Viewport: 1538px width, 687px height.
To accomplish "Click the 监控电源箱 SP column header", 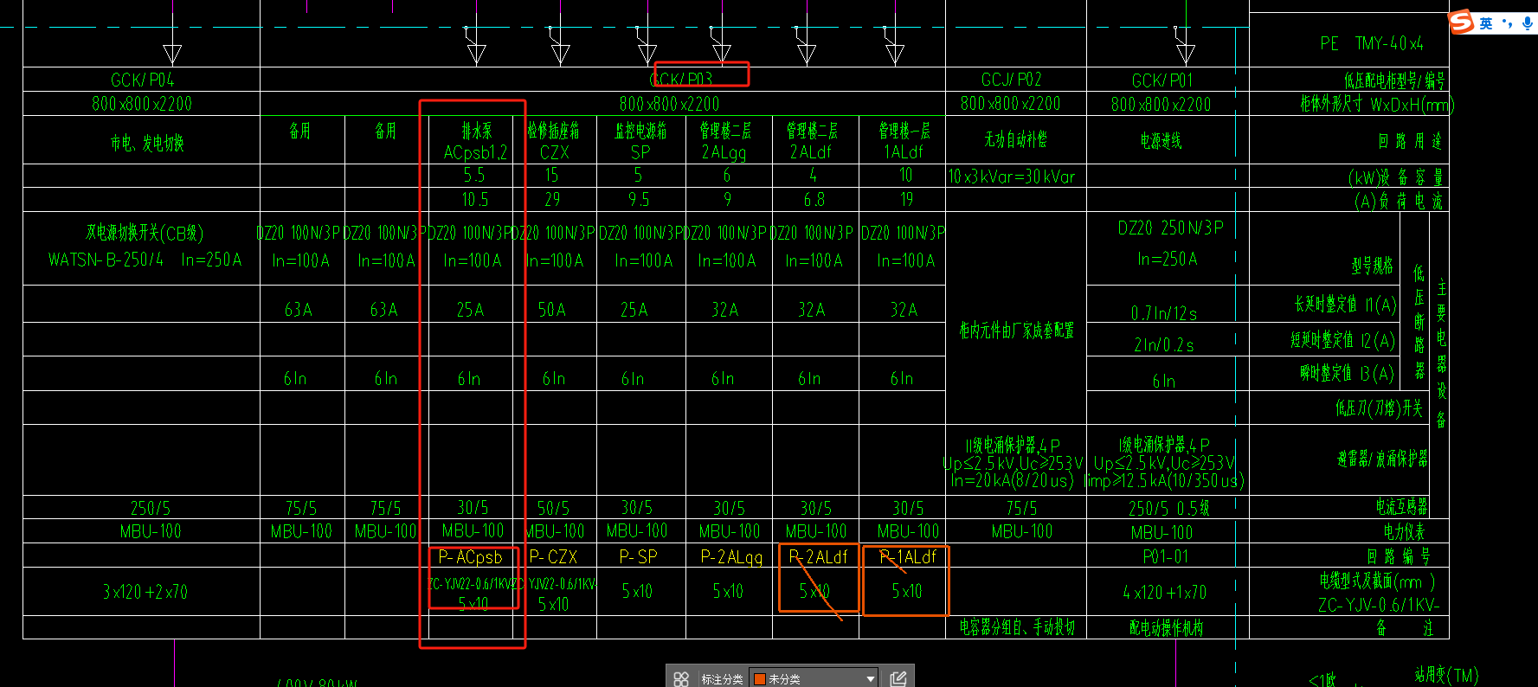I will tap(640, 141).
